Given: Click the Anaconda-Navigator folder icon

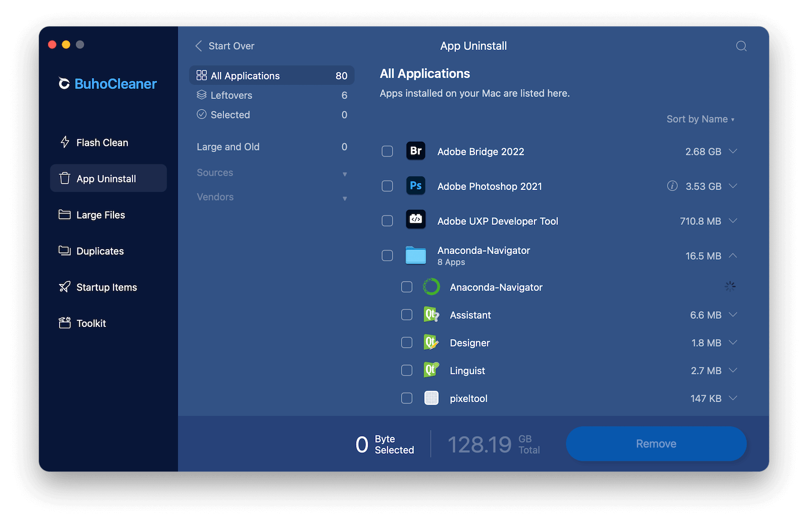Looking at the screenshot, I should (416, 255).
